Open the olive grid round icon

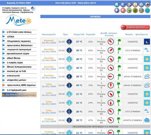click(135, 10)
